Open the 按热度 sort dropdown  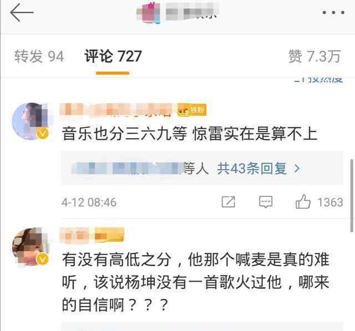[319, 79]
